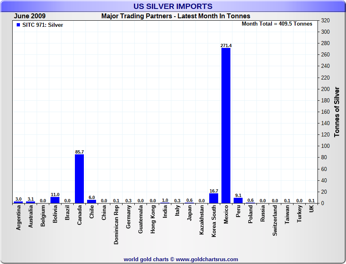The height and width of the screenshot is (264, 346).
Task: Click the Major Trading Partners subtitle
Action: [175, 16]
